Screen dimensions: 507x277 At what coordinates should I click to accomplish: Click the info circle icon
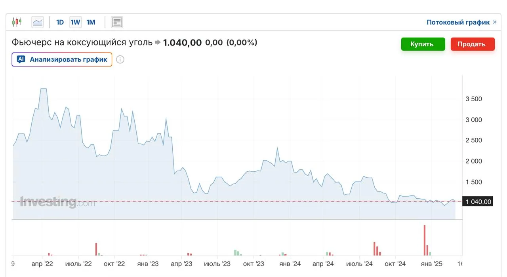click(120, 60)
